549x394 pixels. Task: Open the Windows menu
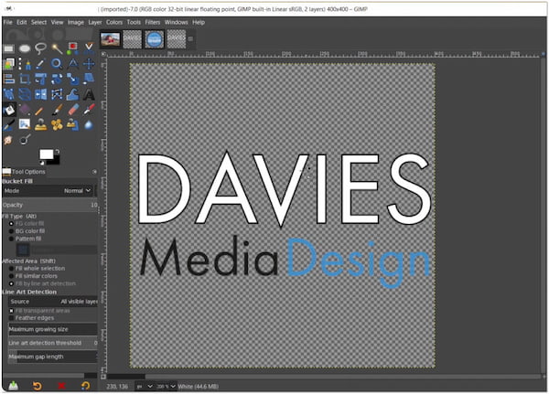point(176,22)
